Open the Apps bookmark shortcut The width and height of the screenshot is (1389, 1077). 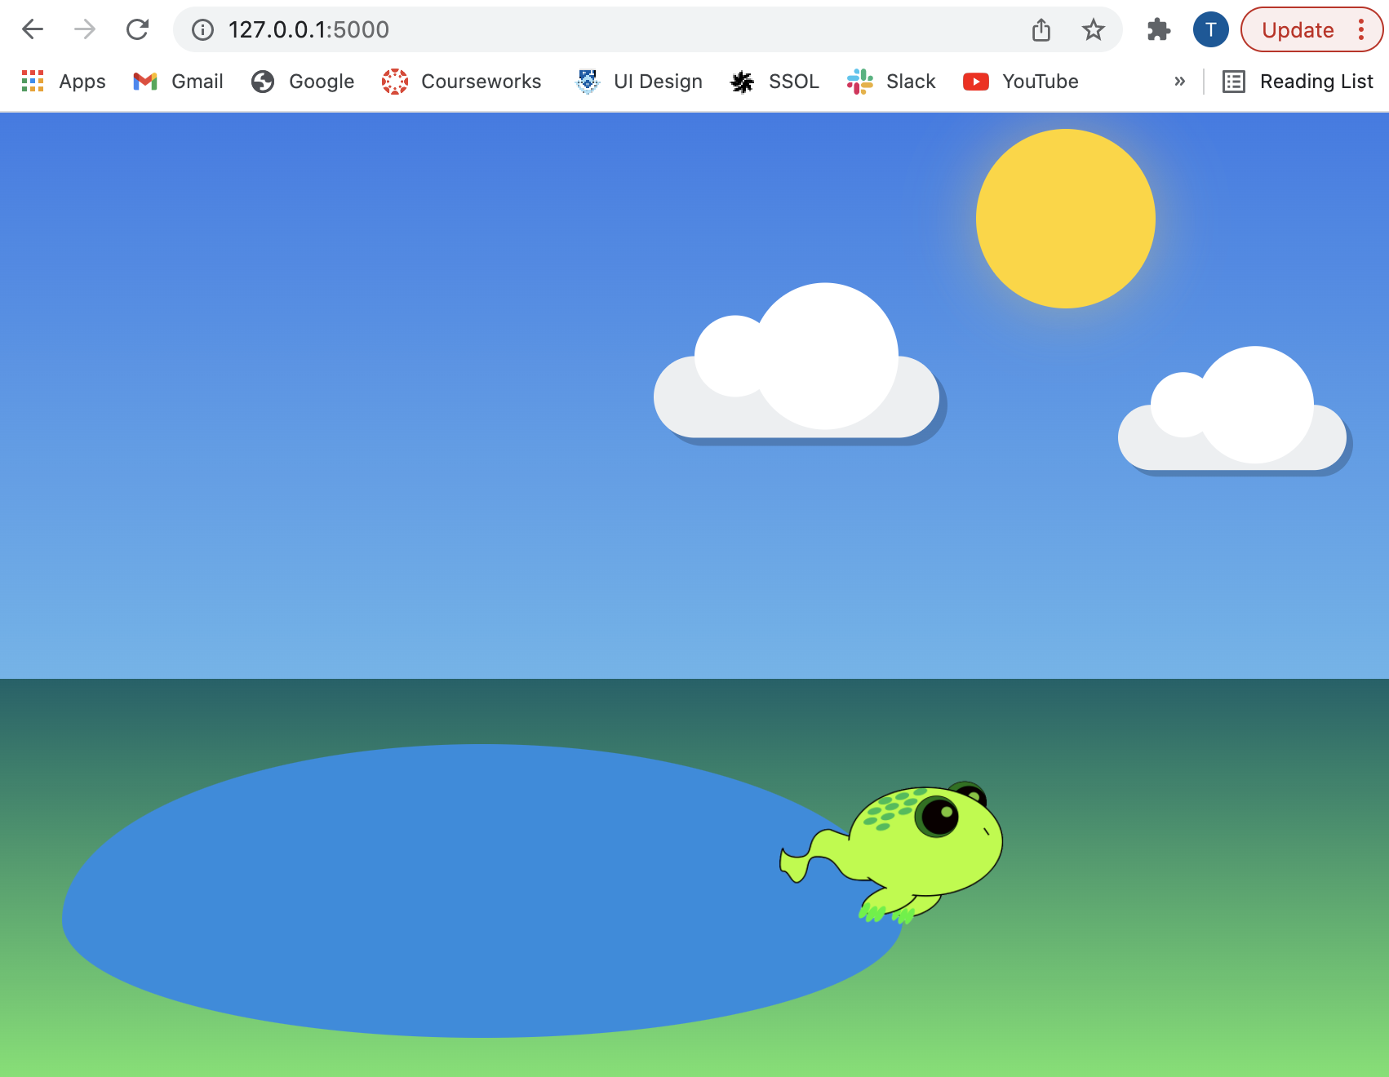(x=64, y=82)
